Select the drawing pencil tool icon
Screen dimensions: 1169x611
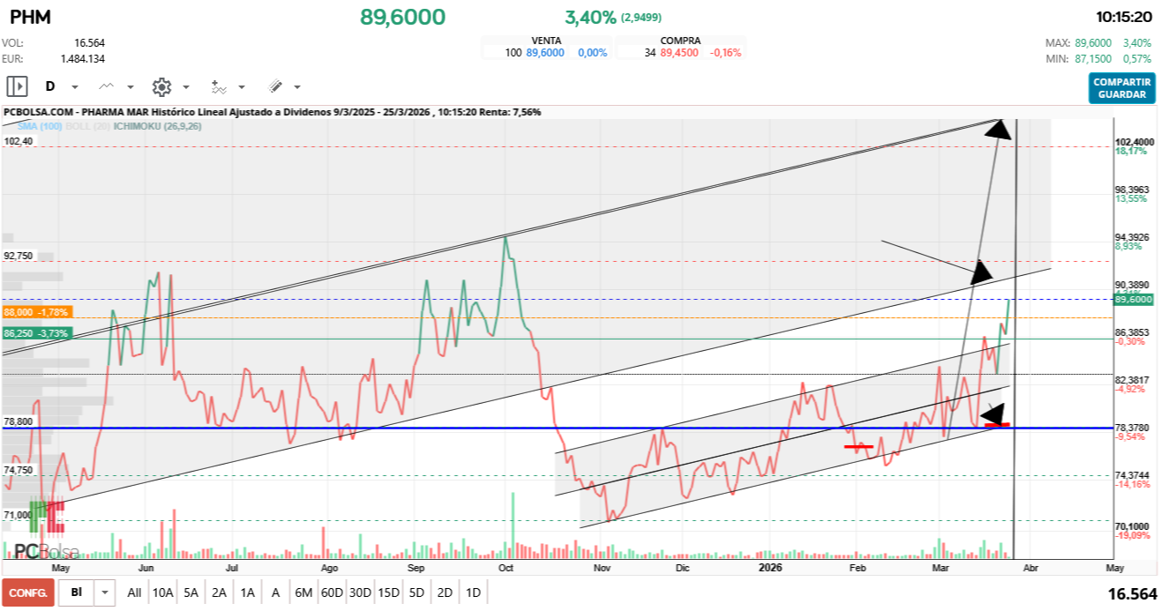[274, 86]
